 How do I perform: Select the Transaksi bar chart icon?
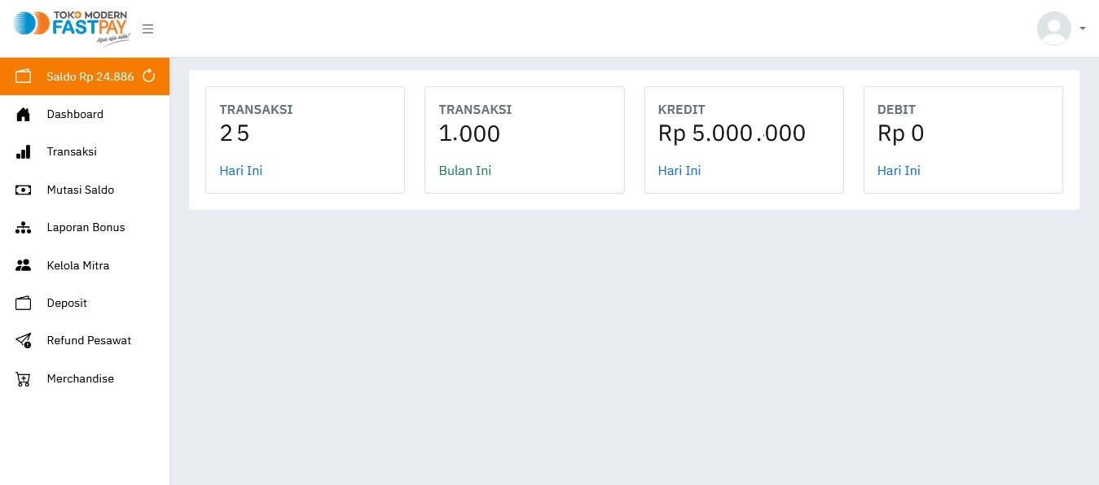(23, 151)
